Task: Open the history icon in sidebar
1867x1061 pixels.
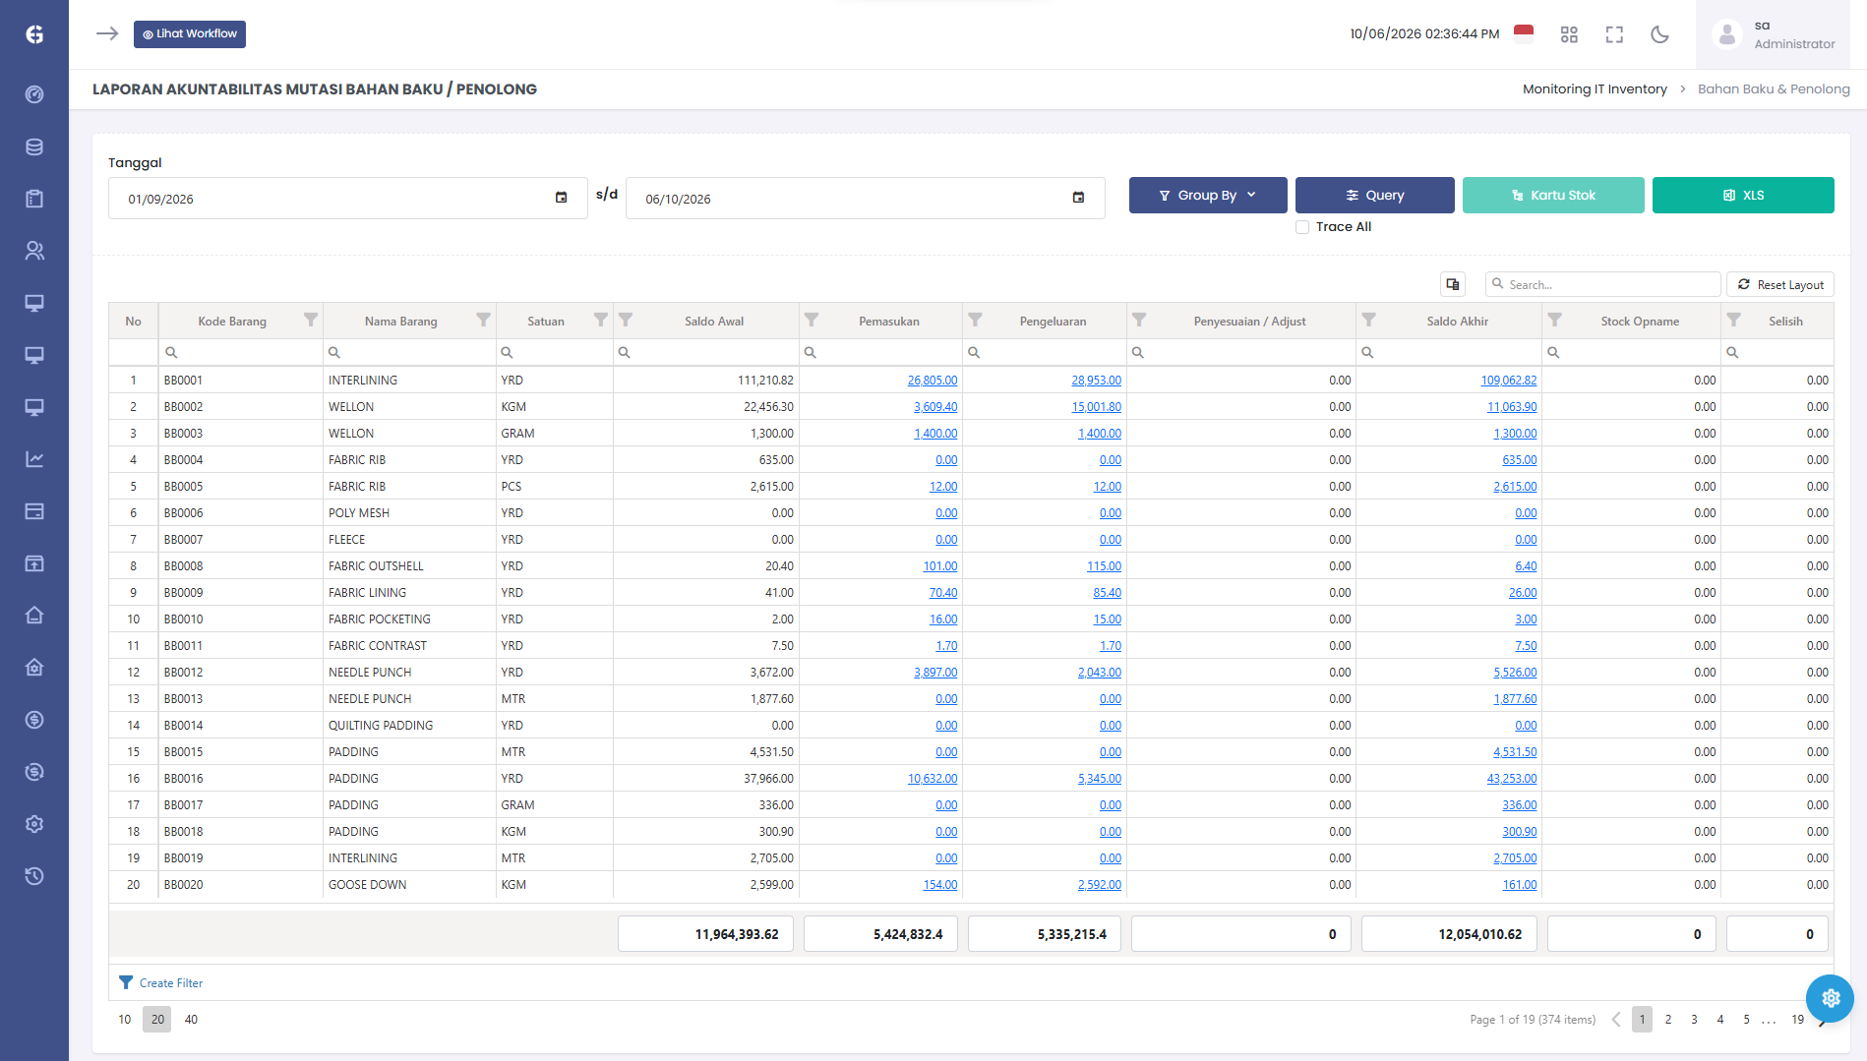Action: coord(34,876)
